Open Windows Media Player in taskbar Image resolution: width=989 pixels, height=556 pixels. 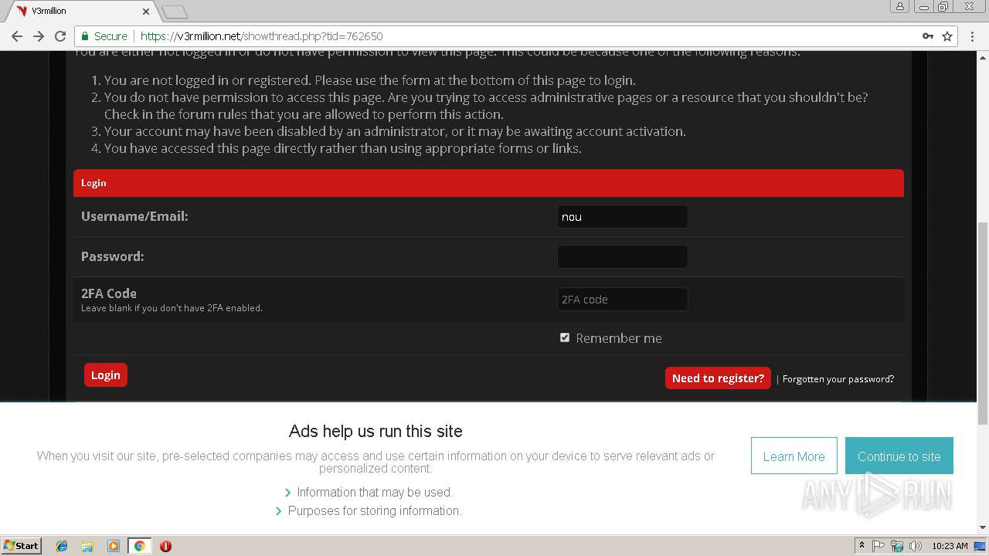pyautogui.click(x=114, y=546)
